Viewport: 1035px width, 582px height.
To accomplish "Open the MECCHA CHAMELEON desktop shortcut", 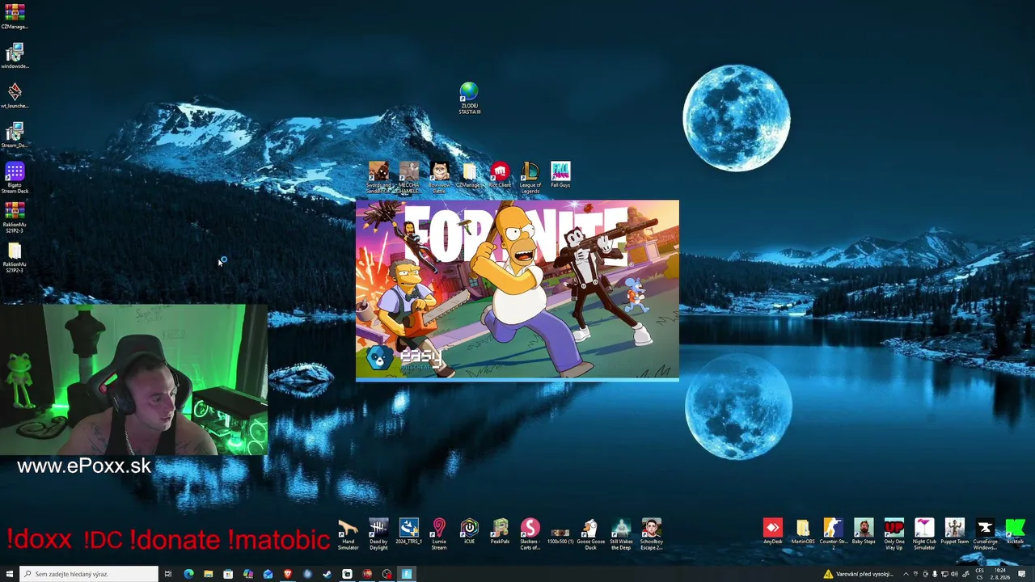I will [409, 178].
